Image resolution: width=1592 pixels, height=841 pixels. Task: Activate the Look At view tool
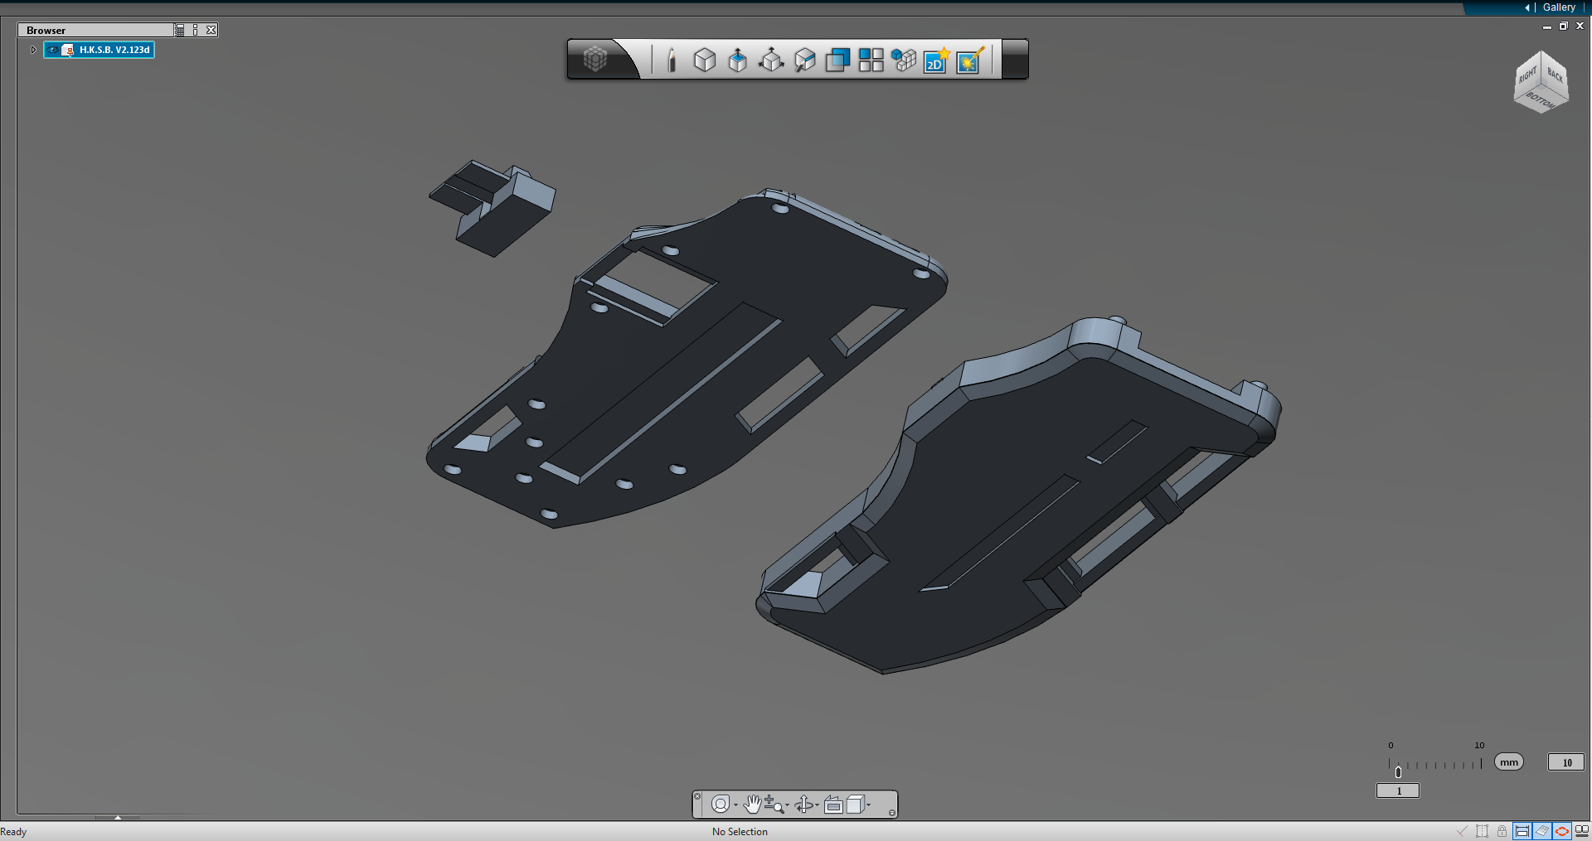(833, 805)
